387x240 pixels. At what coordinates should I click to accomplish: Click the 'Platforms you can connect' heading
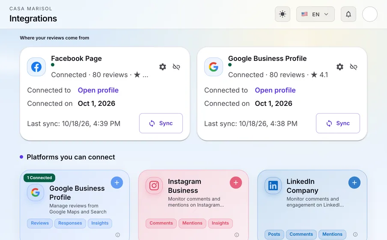(x=71, y=157)
